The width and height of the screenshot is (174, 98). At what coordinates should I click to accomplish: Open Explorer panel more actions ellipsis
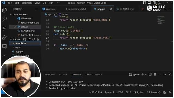(36, 9)
